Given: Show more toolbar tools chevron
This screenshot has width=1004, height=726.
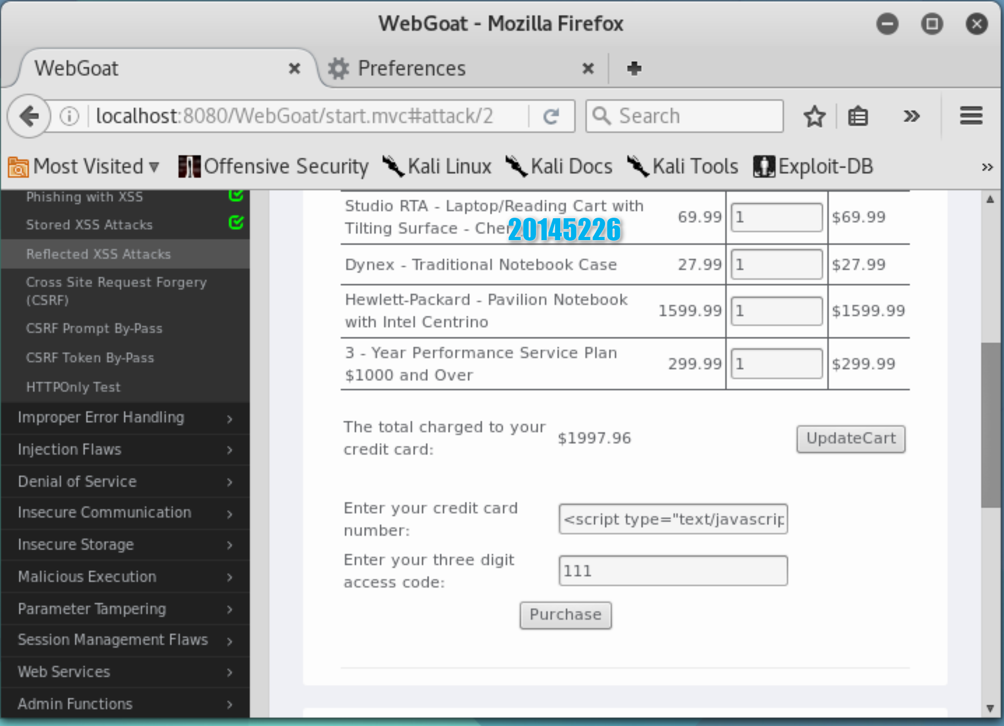Looking at the screenshot, I should 911,116.
